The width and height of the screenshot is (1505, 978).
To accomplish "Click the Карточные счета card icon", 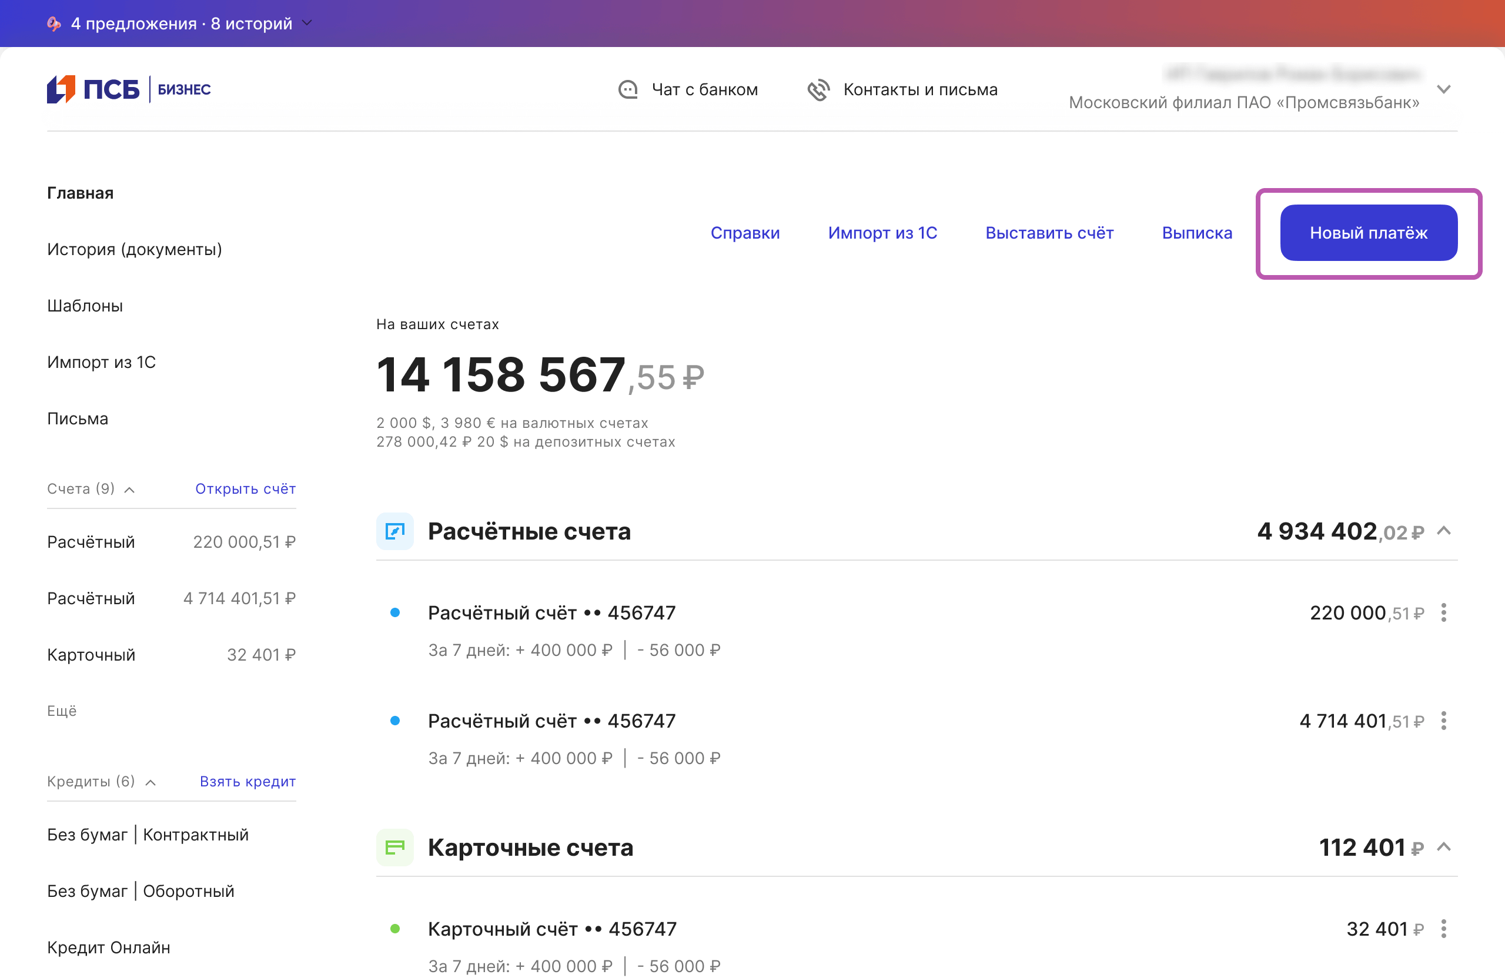I will click(x=394, y=847).
